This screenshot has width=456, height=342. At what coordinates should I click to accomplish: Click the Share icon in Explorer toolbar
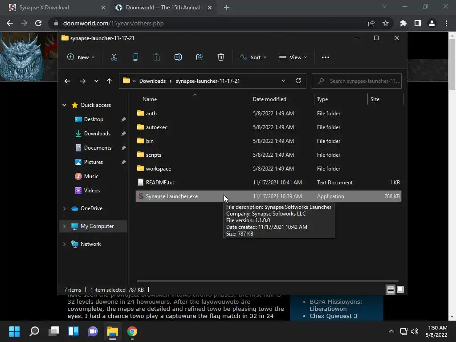(x=199, y=57)
